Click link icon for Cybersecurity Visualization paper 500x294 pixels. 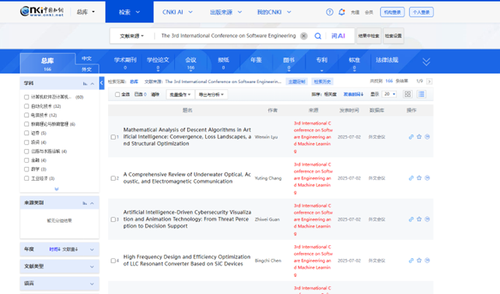(x=411, y=220)
